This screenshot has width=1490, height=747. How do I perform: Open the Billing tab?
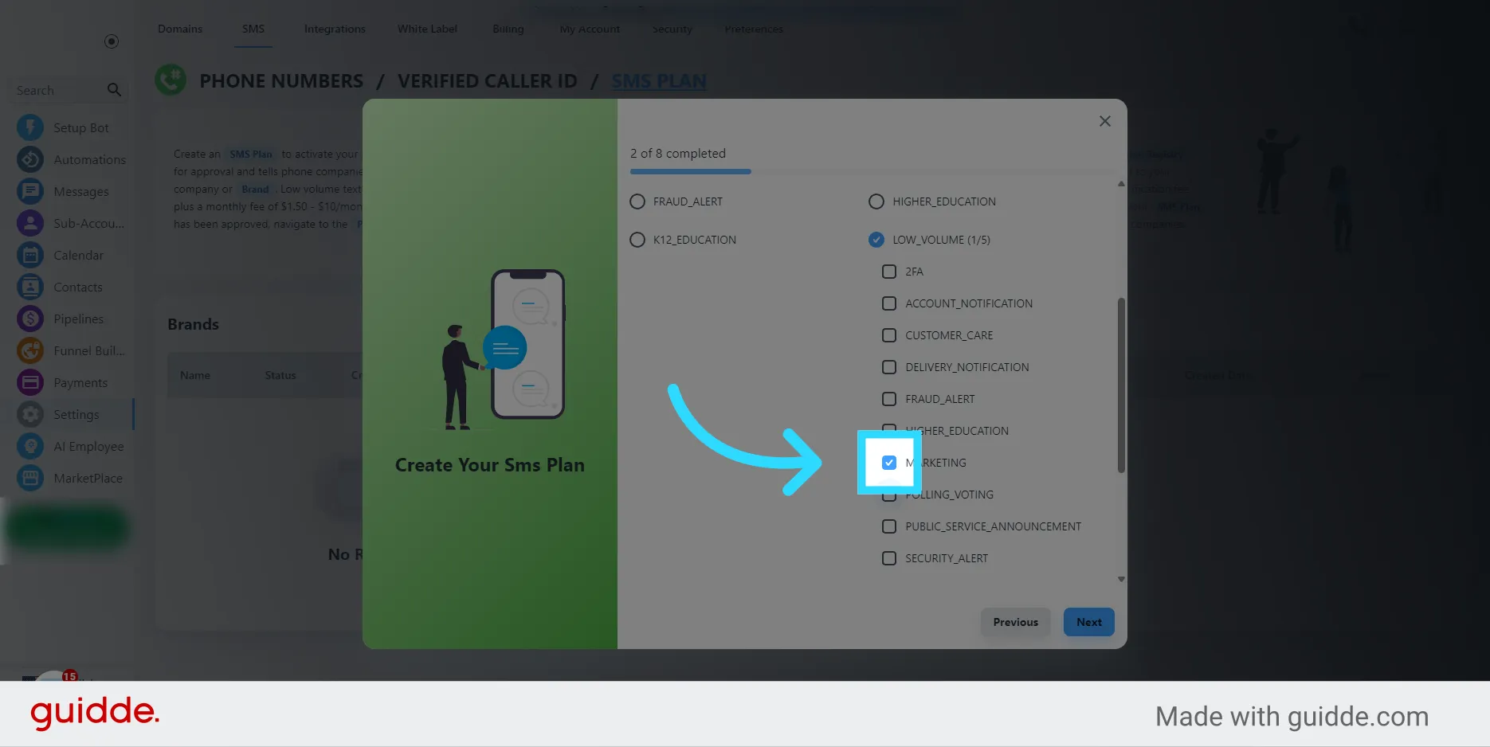(x=508, y=29)
